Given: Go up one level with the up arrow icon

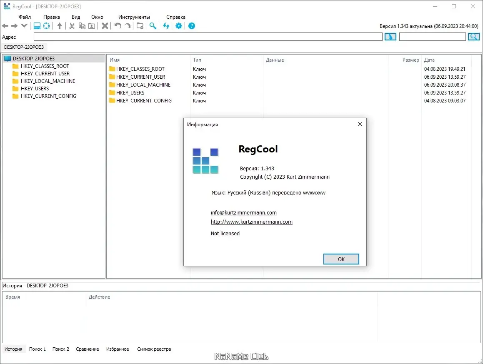Looking at the screenshot, I should click(x=60, y=26).
